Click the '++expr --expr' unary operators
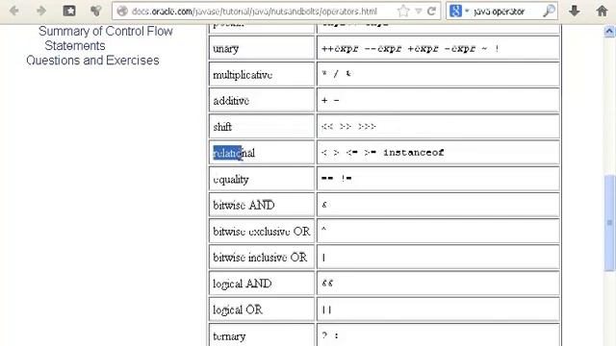The image size is (616, 346). tap(362, 49)
